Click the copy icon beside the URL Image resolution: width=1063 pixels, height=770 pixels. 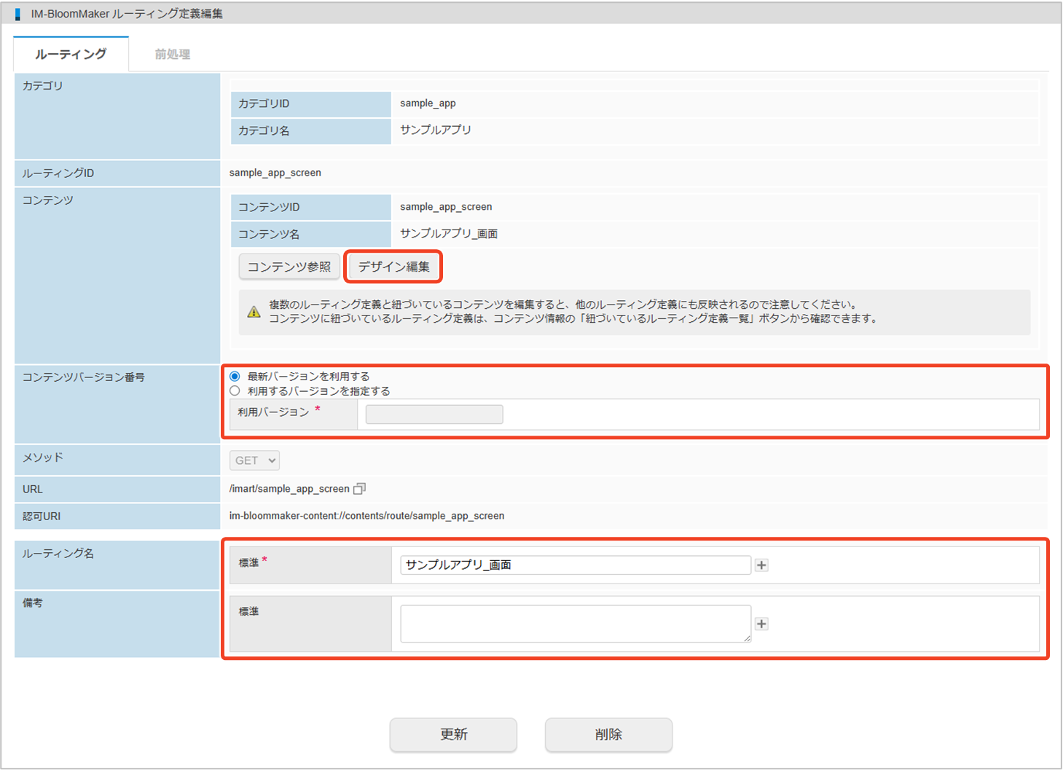tap(359, 489)
